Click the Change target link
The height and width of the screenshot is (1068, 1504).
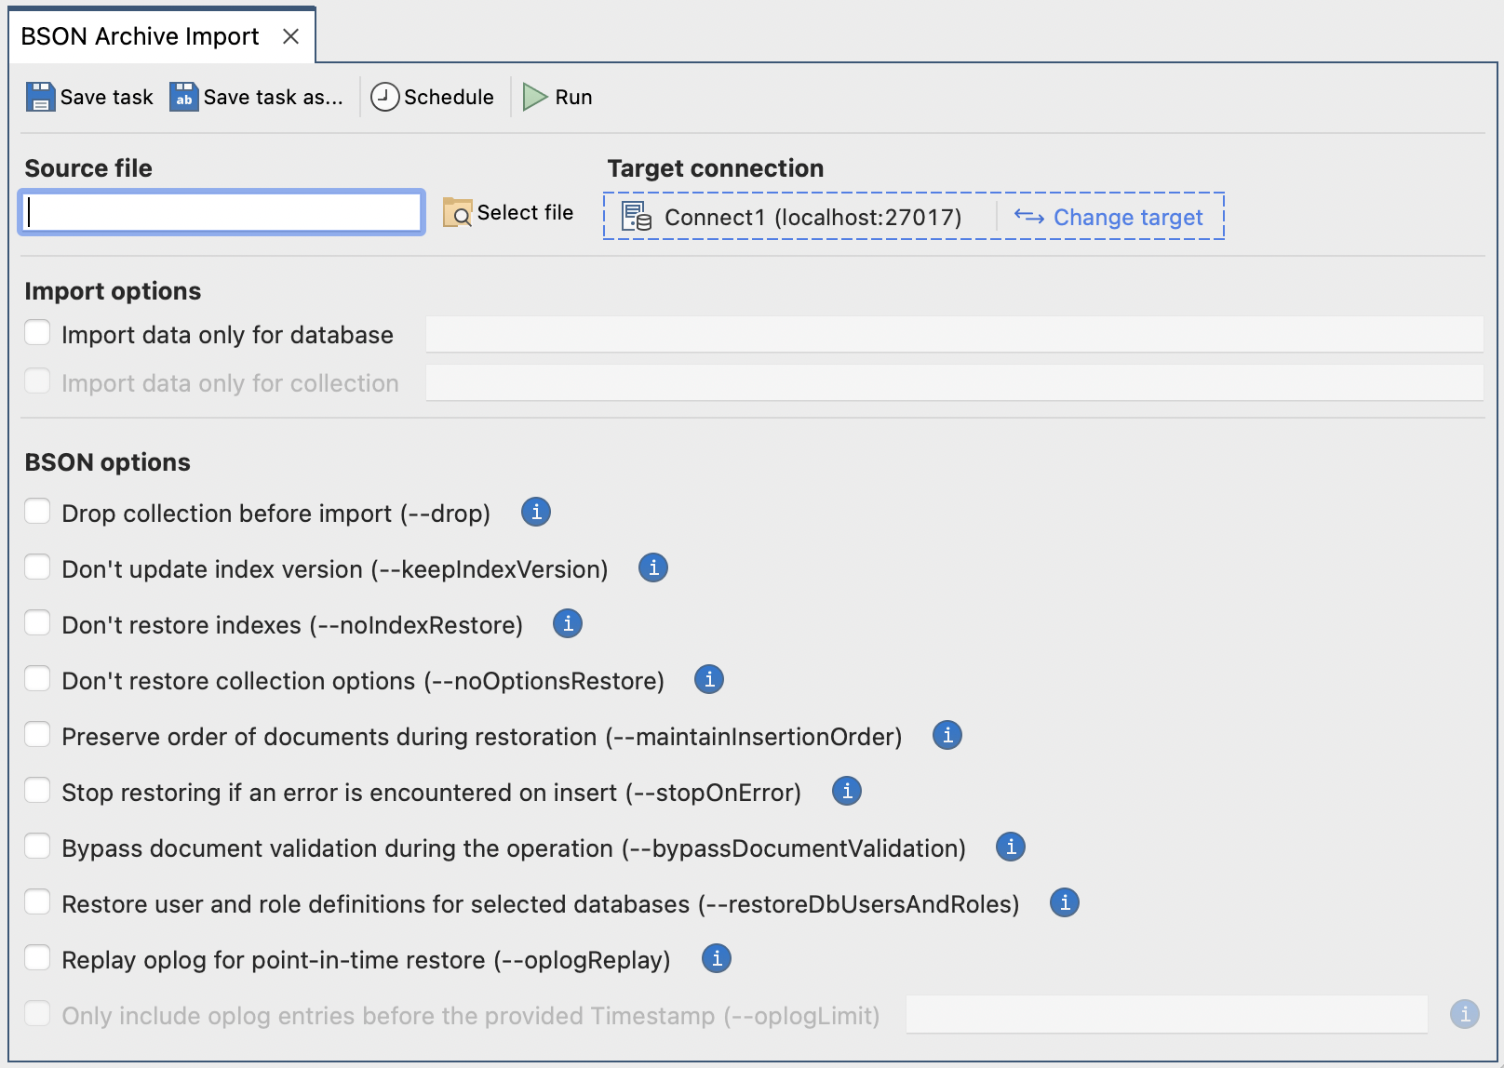(1127, 217)
